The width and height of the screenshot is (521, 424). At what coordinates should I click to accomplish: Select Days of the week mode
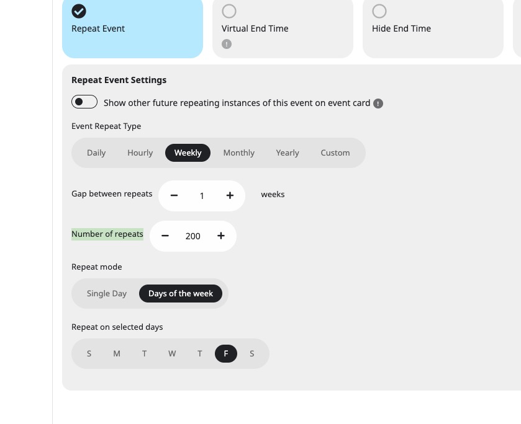pos(181,294)
